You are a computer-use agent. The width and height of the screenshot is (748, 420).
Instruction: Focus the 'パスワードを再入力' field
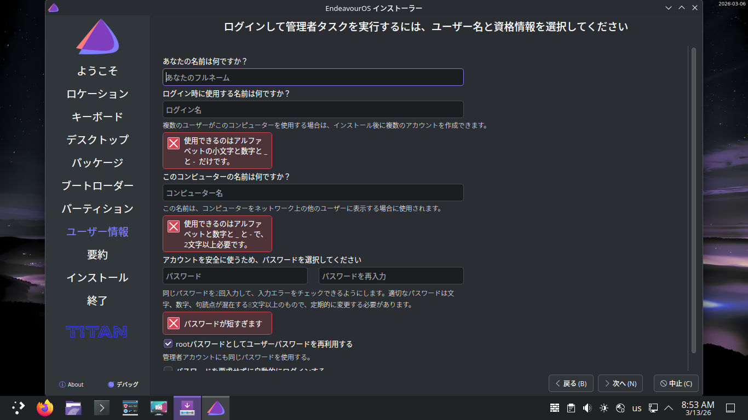point(391,276)
